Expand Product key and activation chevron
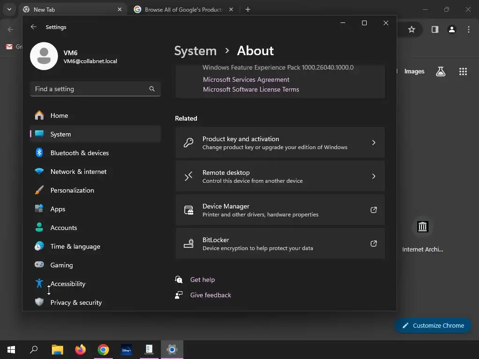 (373, 143)
